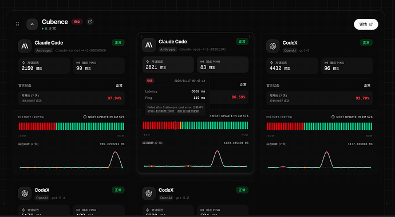Select the gpt-5.1 model name

click(58, 198)
